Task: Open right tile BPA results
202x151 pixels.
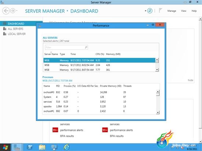Action: pyautogui.click(x=117, y=136)
